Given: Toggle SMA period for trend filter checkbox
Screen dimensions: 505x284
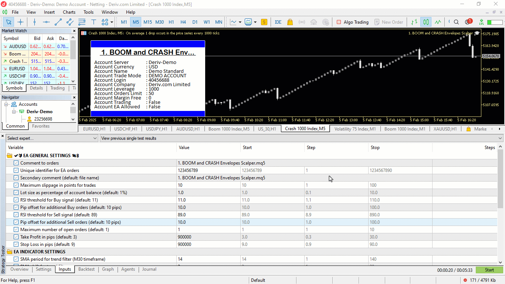Looking at the screenshot, I should pyautogui.click(x=16, y=259).
